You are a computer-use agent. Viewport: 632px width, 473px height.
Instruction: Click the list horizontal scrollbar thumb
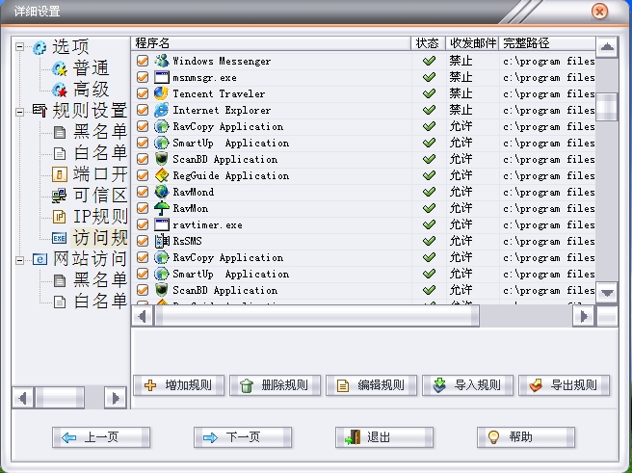click(317, 316)
